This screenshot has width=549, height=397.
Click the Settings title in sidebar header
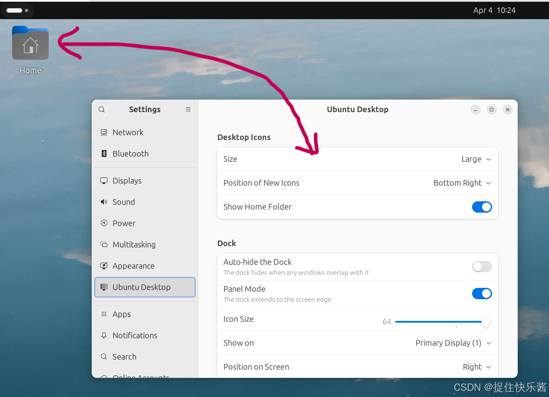[145, 110]
